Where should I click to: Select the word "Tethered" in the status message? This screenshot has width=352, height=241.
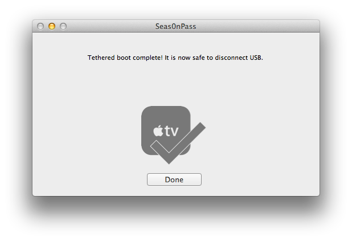pyautogui.click(x=101, y=58)
